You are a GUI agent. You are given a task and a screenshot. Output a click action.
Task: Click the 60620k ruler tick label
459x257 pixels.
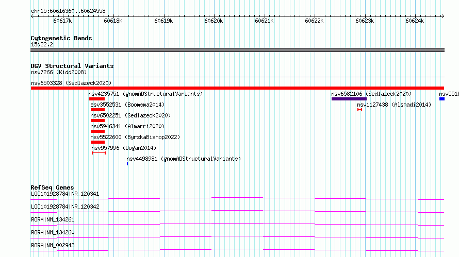coord(214,21)
